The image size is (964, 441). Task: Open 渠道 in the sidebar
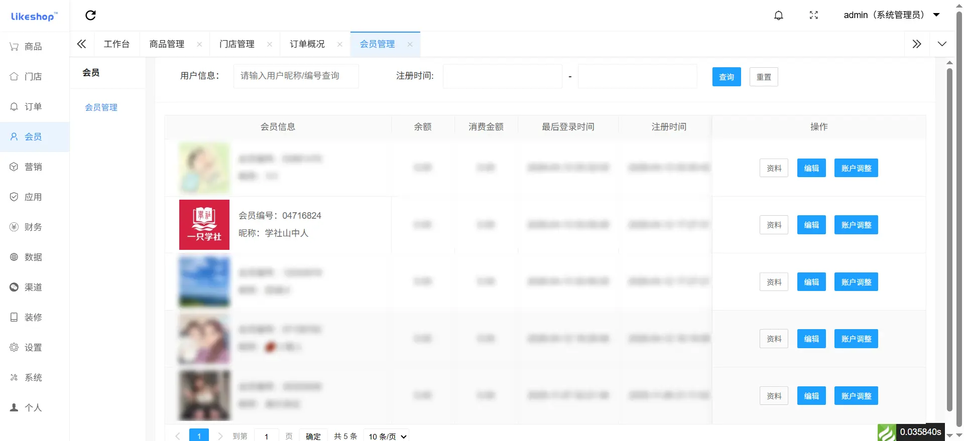35,287
